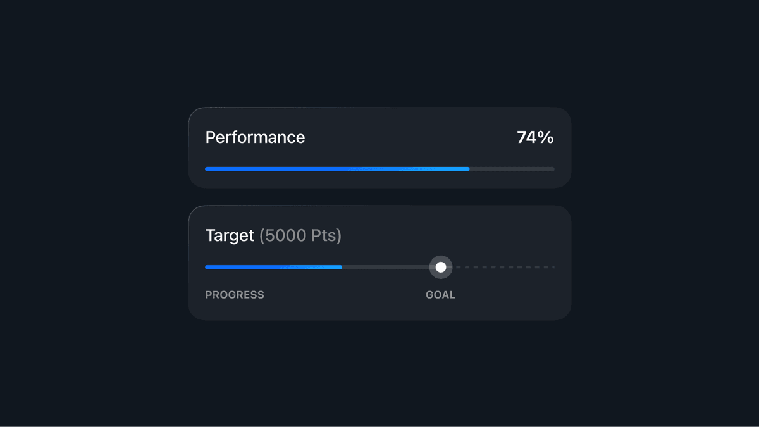Click the left start of Performance bar

207,169
